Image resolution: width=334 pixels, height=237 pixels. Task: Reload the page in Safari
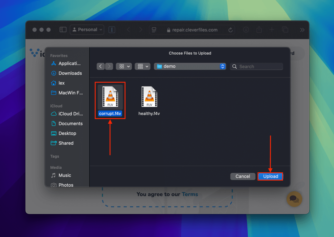[230, 30]
